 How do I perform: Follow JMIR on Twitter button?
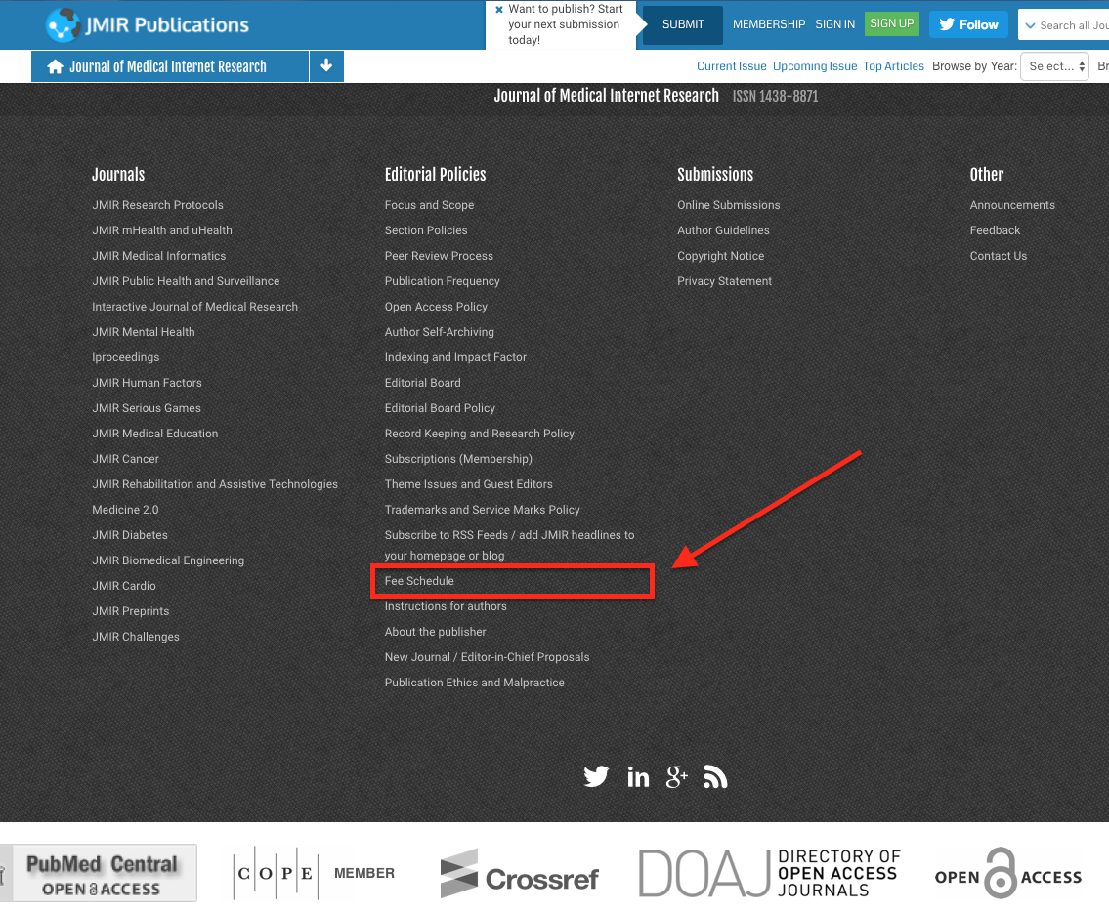pos(968,24)
